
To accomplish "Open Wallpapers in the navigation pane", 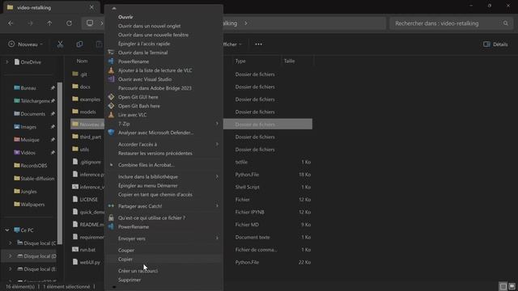I will pyautogui.click(x=29, y=205).
